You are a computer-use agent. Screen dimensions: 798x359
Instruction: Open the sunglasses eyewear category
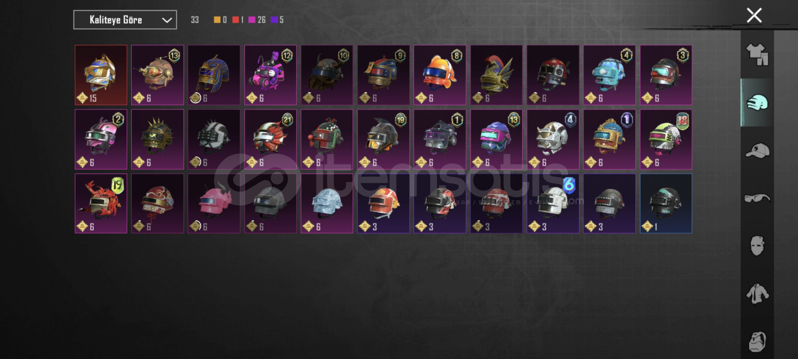point(757,198)
